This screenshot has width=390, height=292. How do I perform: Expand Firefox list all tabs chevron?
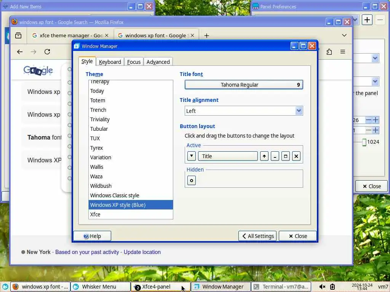[x=344, y=35]
